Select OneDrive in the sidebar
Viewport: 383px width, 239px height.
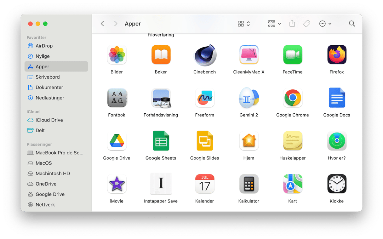[x=56, y=184]
